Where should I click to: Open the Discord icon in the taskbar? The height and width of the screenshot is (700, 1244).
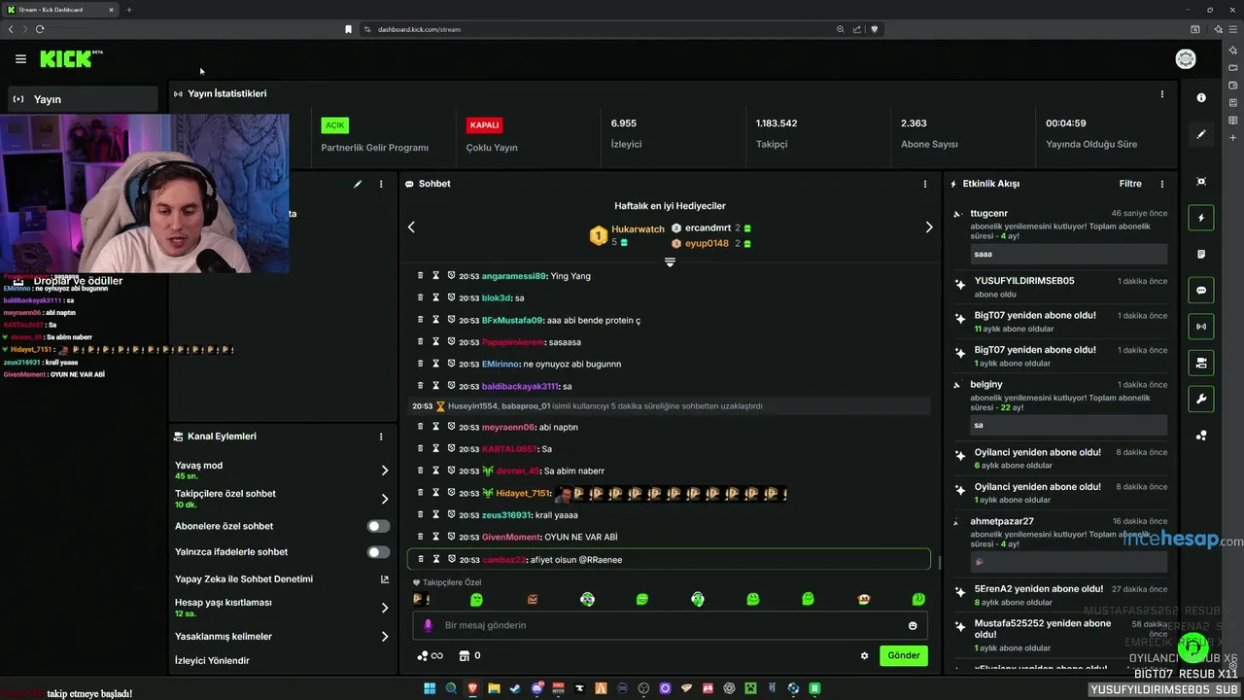click(x=536, y=688)
